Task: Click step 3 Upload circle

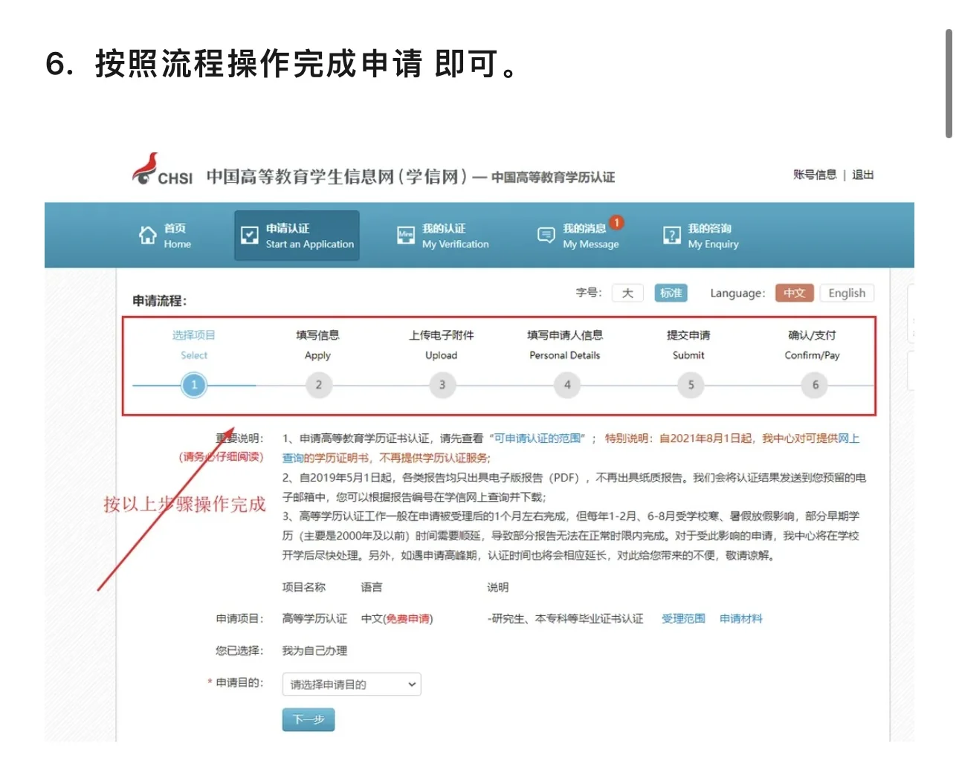Action: point(442,385)
